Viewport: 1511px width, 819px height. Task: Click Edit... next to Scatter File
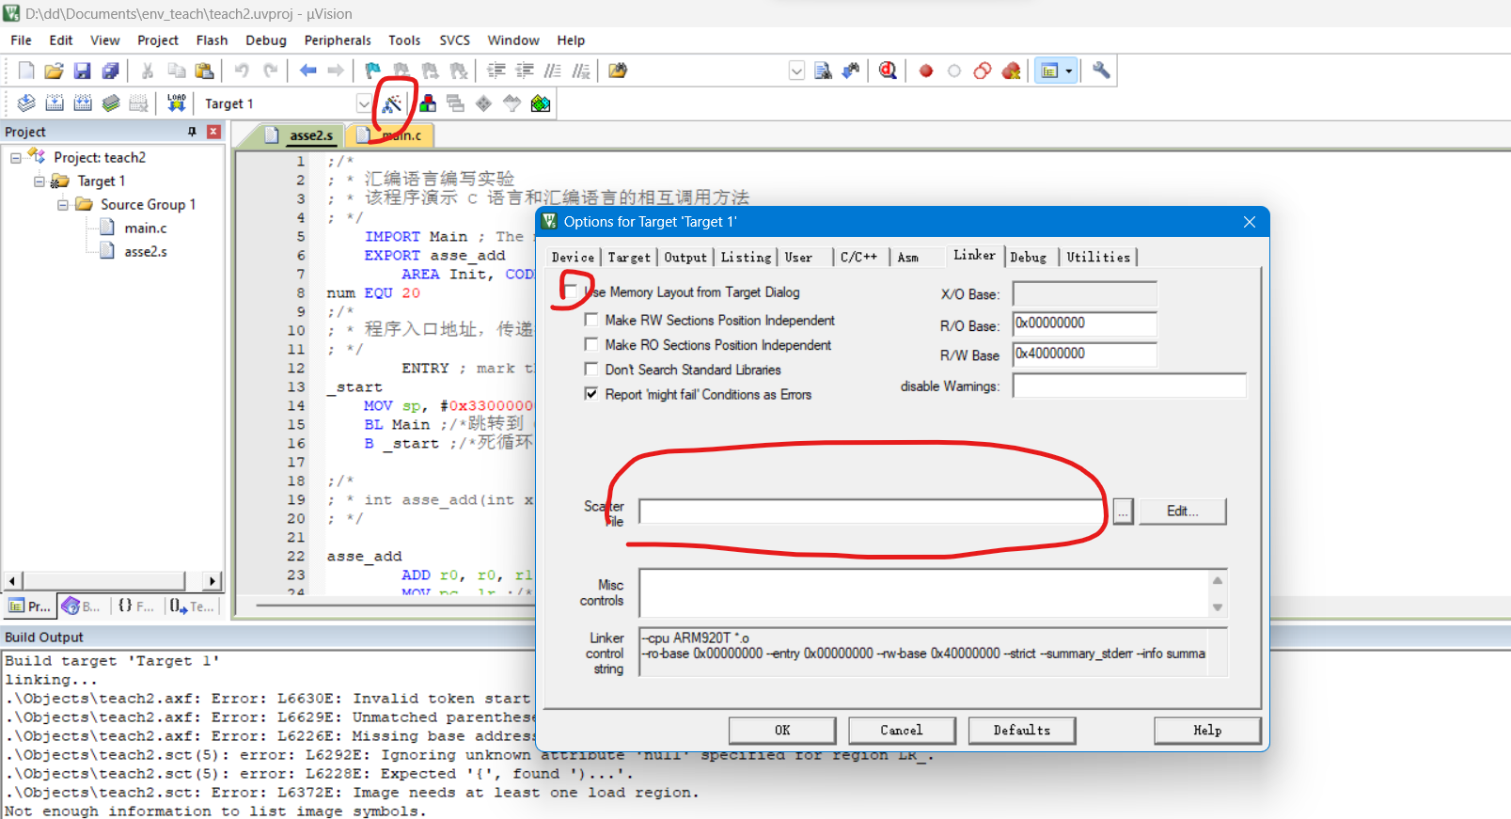pos(1183,512)
